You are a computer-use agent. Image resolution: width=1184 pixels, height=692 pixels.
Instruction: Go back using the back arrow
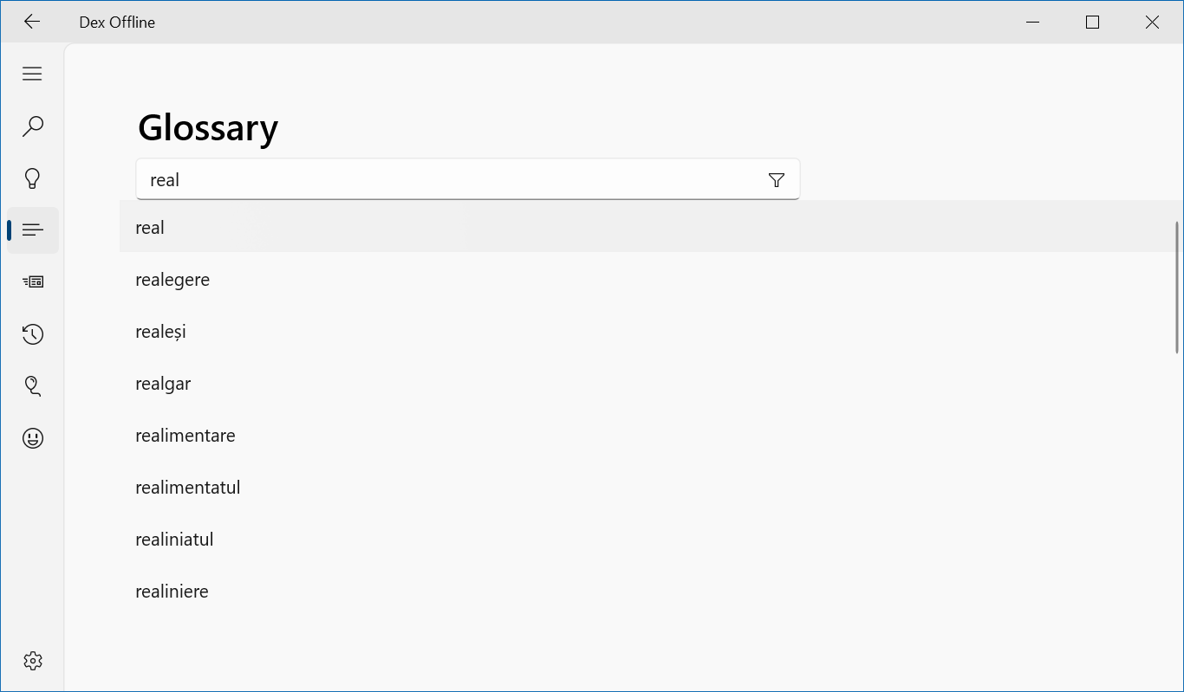pyautogui.click(x=32, y=23)
